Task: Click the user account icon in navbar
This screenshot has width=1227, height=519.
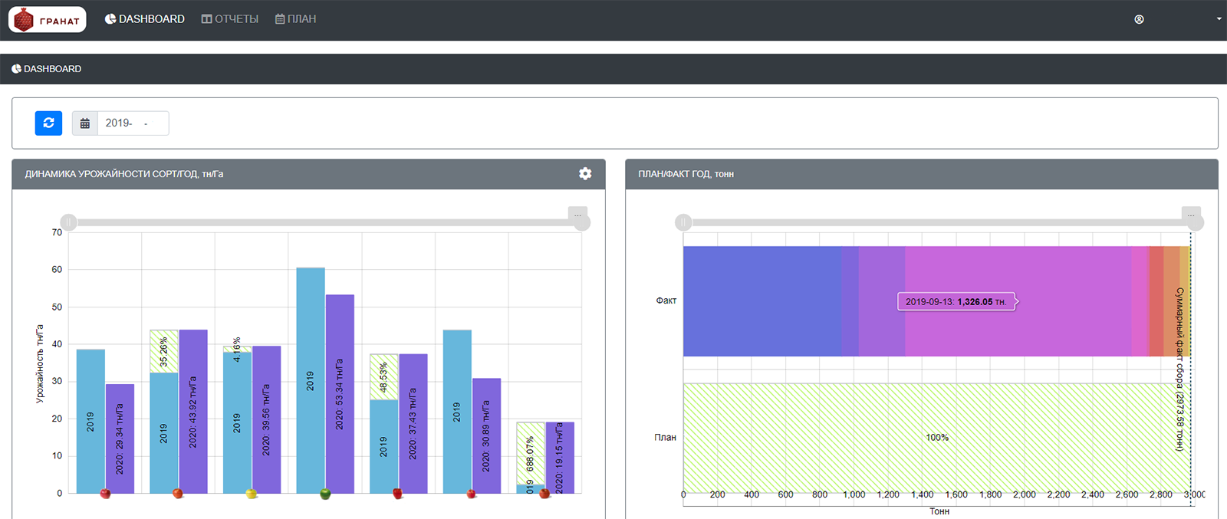Action: (x=1139, y=19)
